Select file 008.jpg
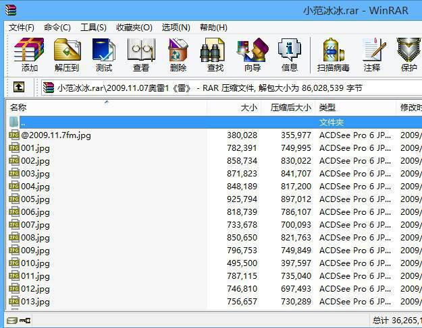The image size is (422, 328). [x=35, y=238]
